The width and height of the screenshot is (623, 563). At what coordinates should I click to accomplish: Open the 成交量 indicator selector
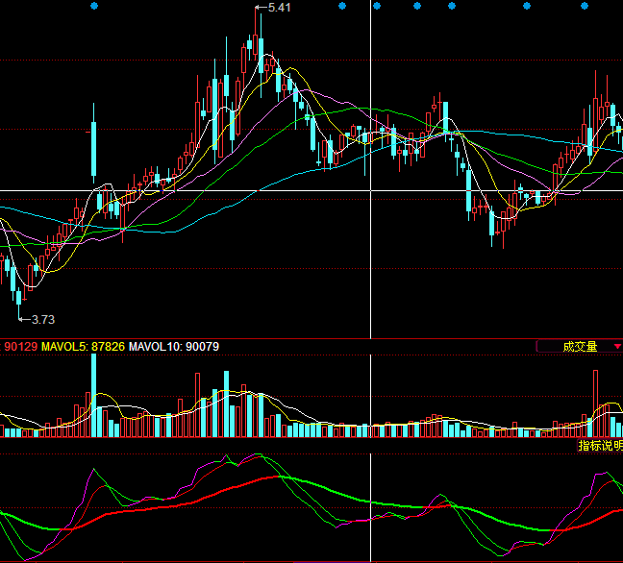tap(579, 347)
